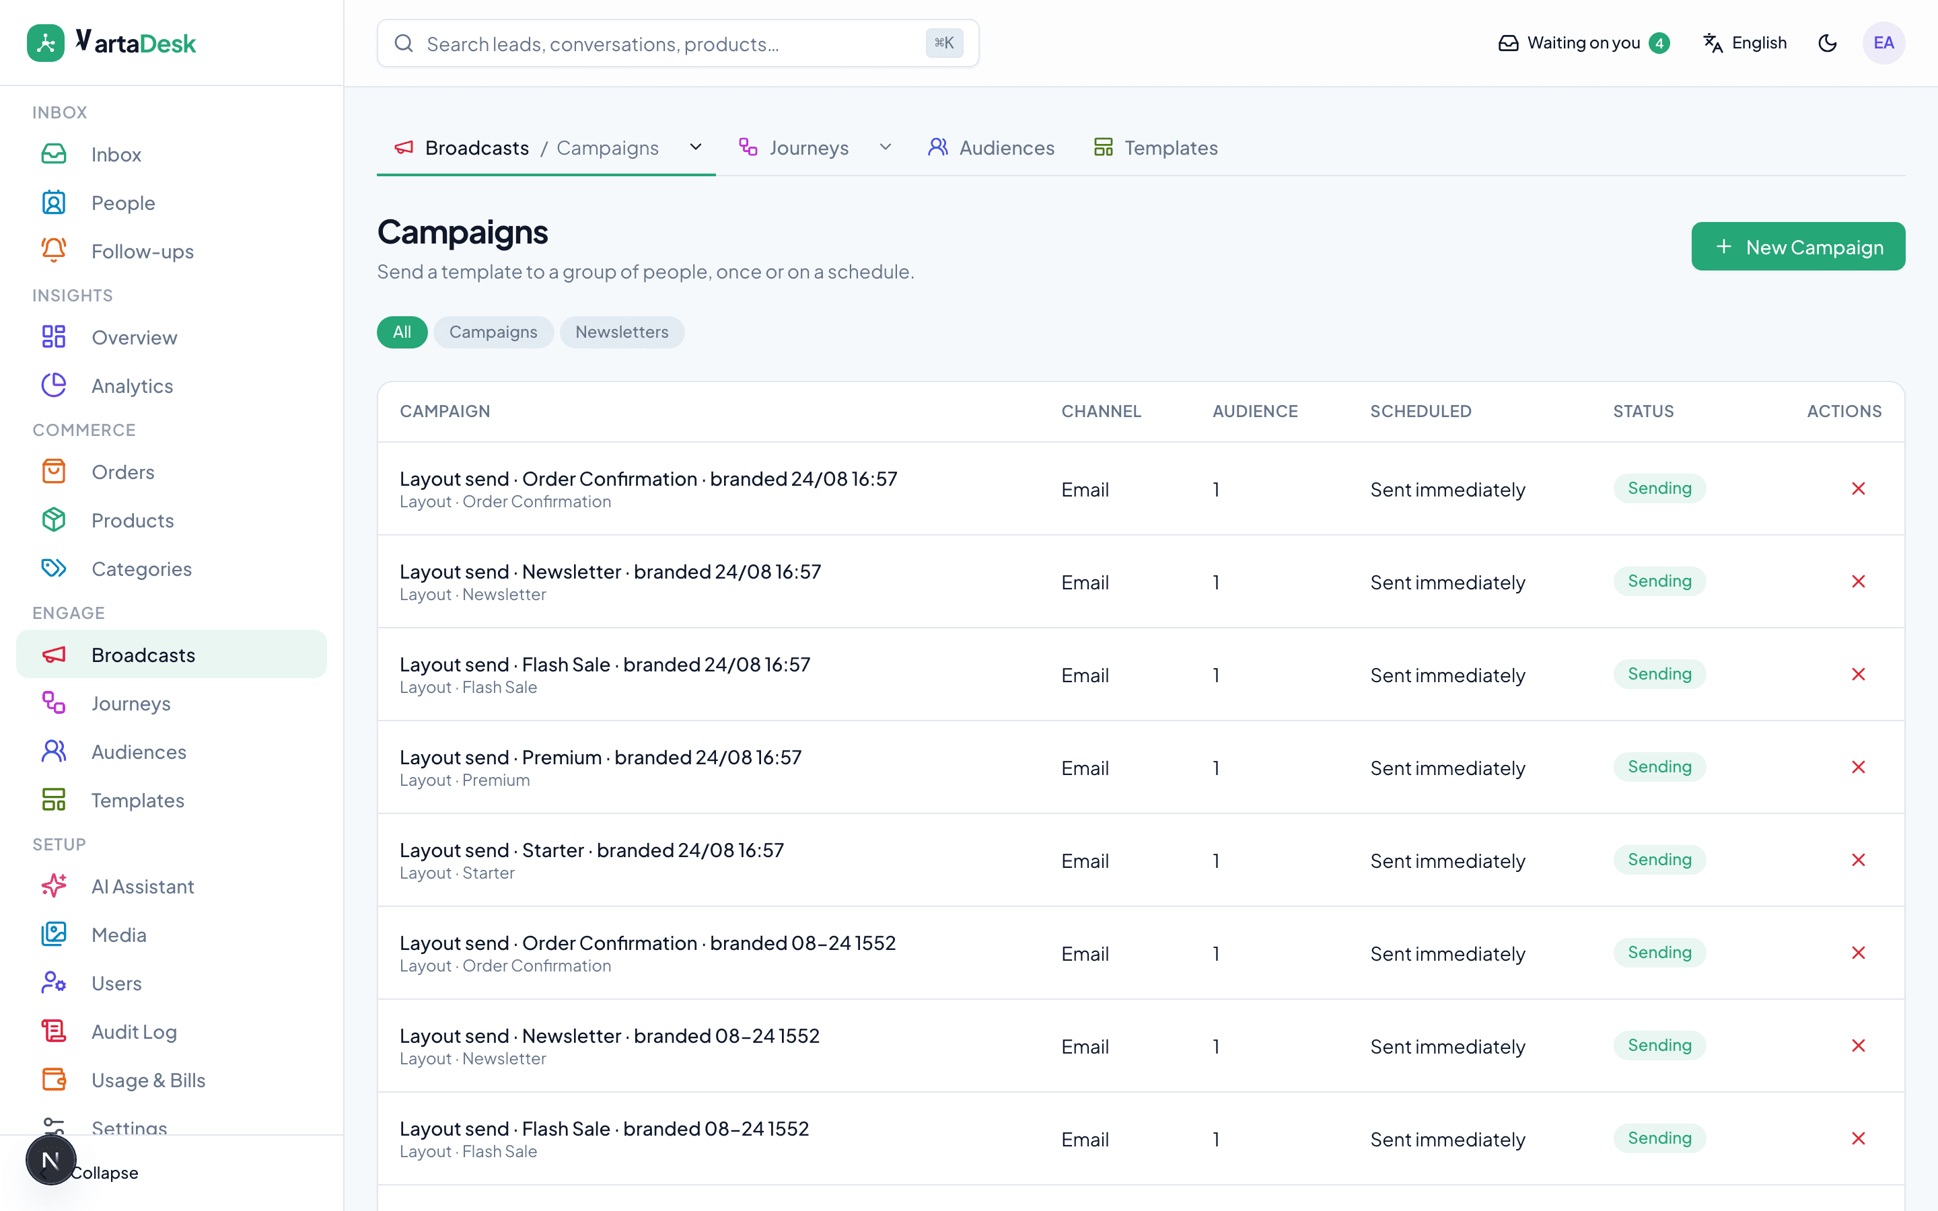Open Users in sidebar
The image size is (1938, 1211).
click(172, 983)
